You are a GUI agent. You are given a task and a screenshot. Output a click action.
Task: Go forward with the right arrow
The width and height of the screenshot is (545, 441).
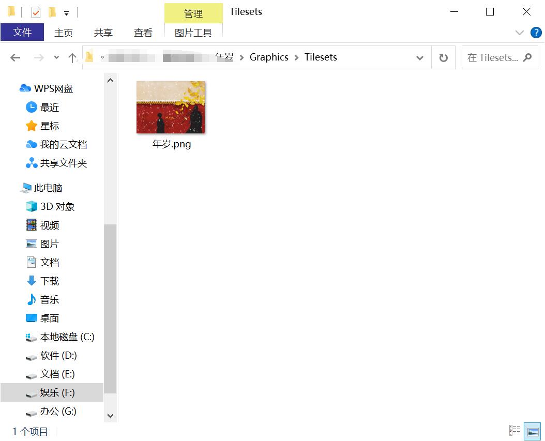point(39,57)
